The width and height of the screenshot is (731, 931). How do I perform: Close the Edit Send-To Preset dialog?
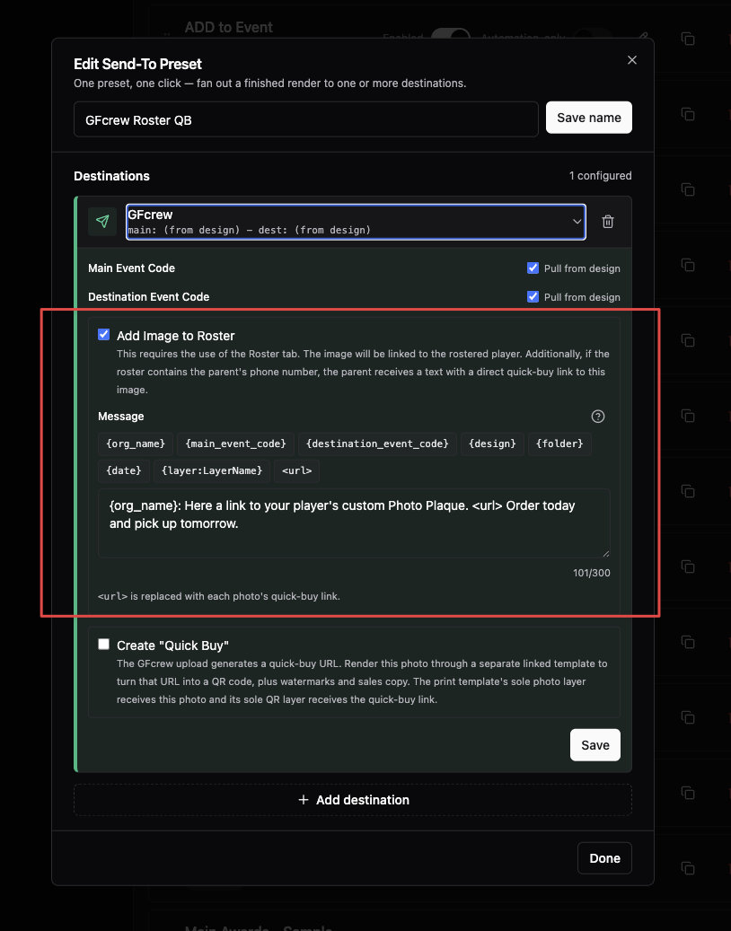click(632, 60)
